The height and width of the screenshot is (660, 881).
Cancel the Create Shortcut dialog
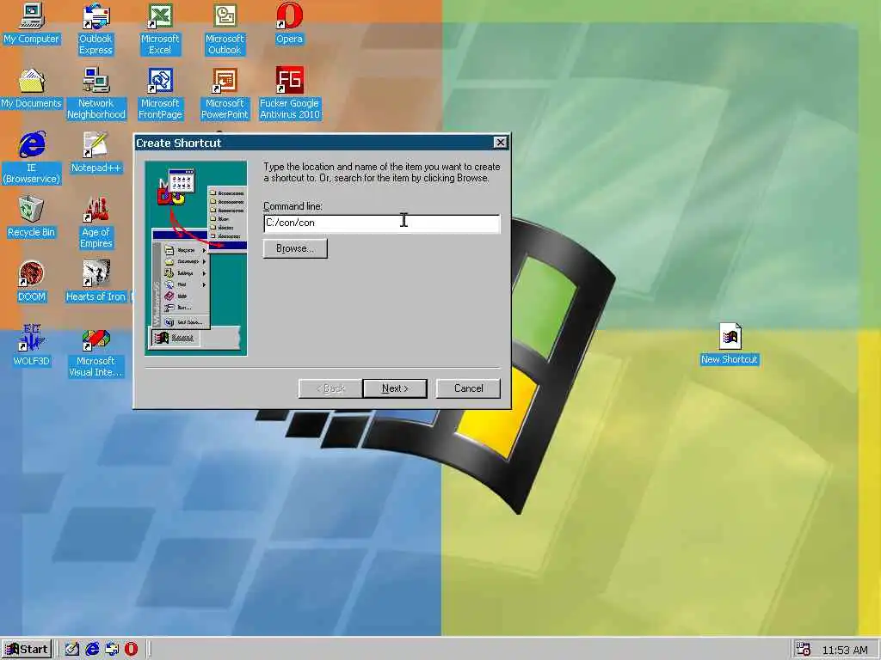tap(468, 388)
